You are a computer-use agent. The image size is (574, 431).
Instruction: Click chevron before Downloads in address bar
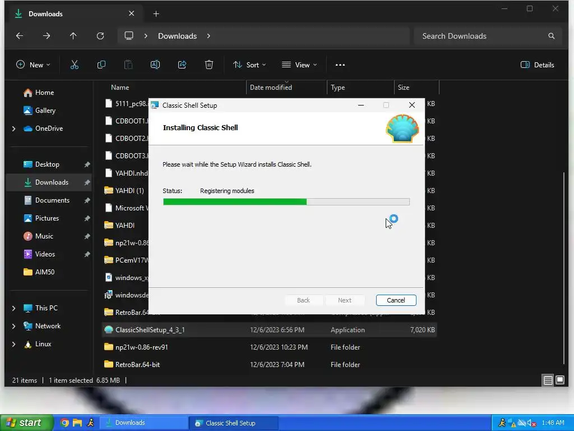click(146, 36)
